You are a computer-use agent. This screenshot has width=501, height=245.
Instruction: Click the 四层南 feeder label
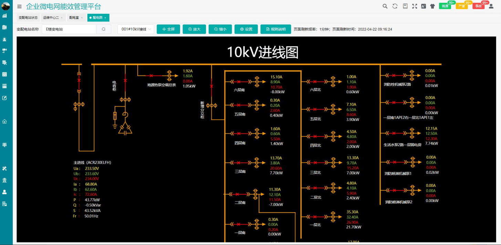click(x=240, y=142)
